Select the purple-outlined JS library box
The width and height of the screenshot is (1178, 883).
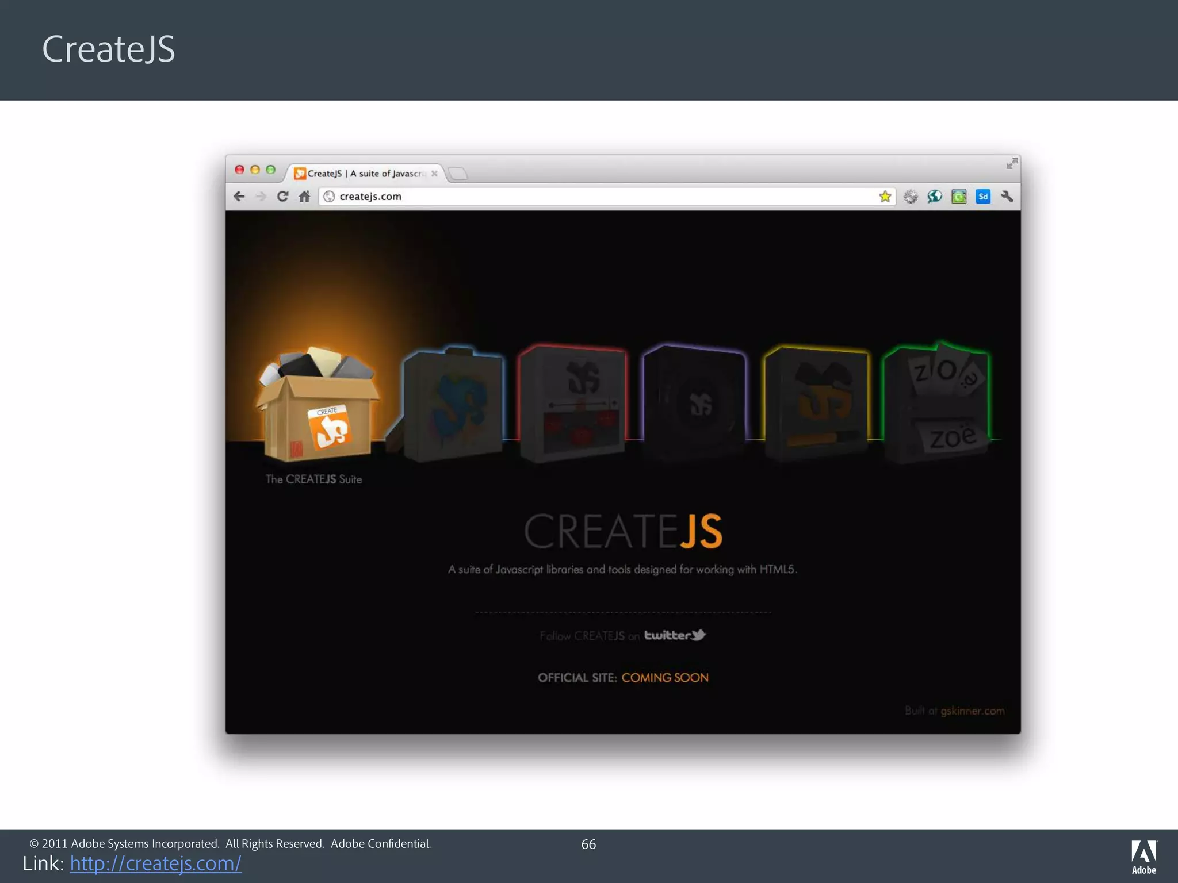(x=694, y=402)
